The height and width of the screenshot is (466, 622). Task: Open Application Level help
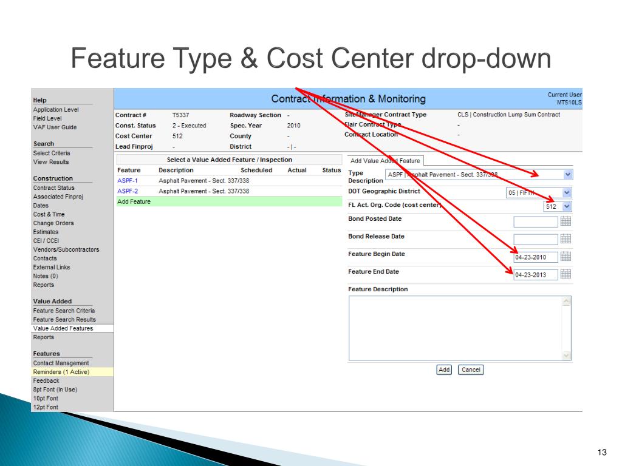click(56, 110)
